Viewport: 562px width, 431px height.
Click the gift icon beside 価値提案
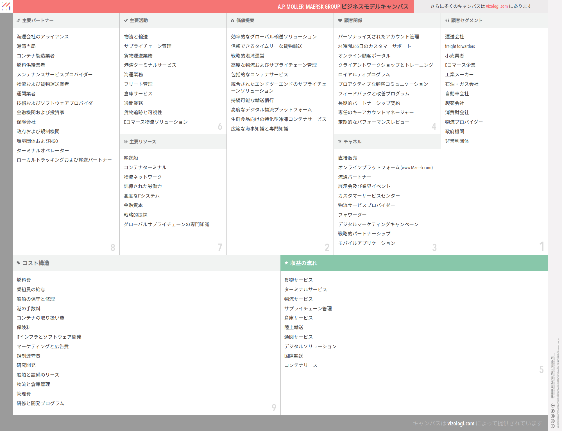click(232, 20)
